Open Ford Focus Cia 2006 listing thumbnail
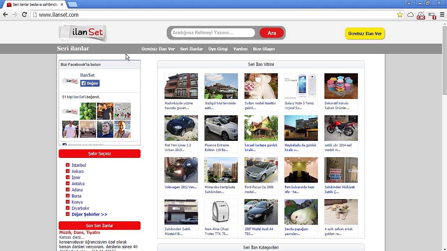This screenshot has height=251, width=447. click(261, 170)
